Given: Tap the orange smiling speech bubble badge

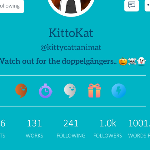Looking at the screenshot, I should point(21,91).
